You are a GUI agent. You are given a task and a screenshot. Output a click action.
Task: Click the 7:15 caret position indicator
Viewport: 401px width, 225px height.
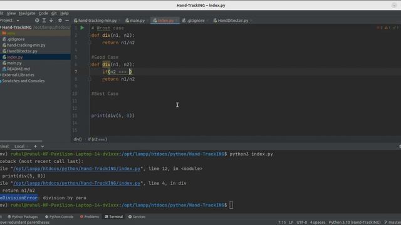click(282, 222)
